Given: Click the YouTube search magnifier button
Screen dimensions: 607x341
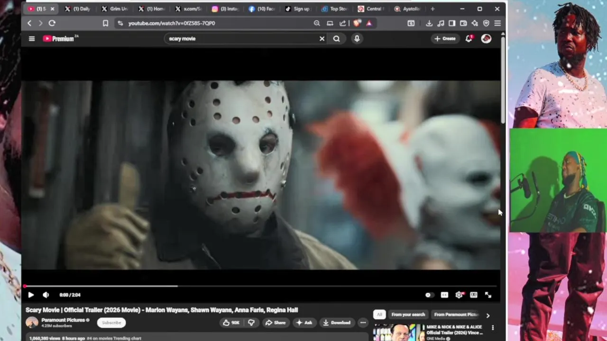Looking at the screenshot, I should click(x=336, y=39).
